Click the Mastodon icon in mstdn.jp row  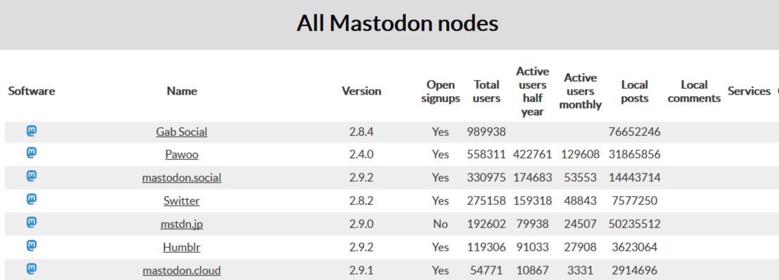pyautogui.click(x=32, y=223)
